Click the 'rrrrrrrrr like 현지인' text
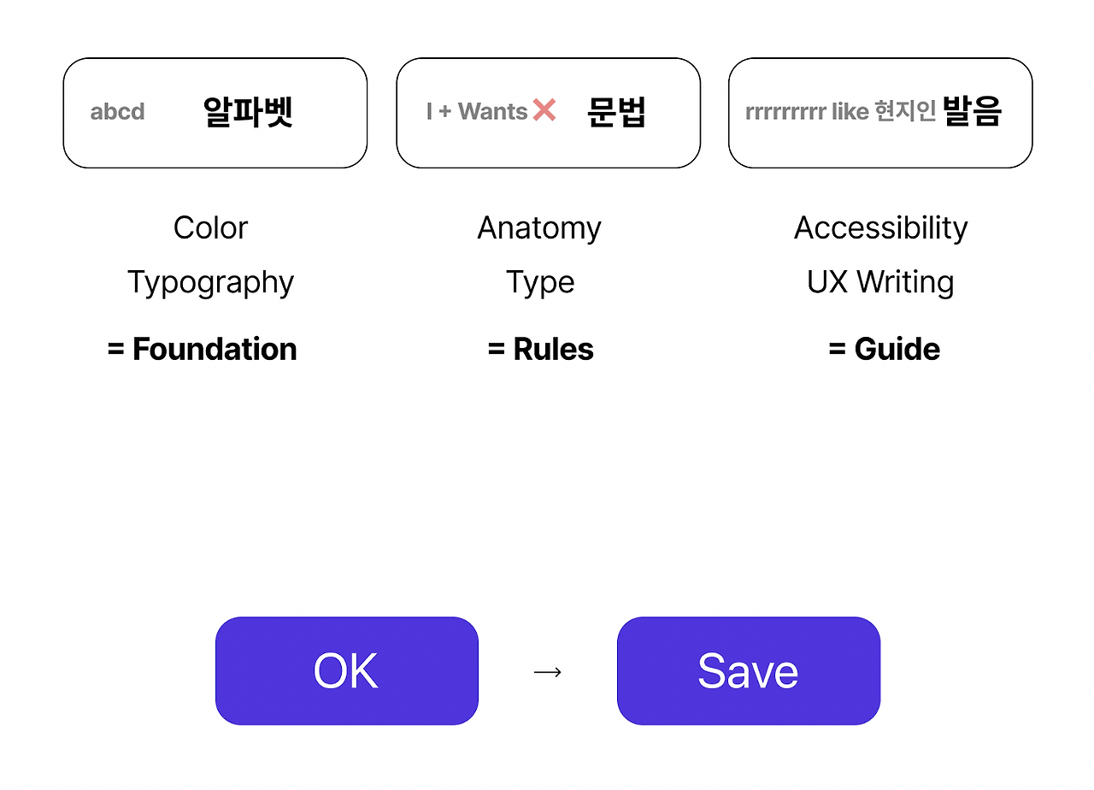The width and height of the screenshot is (1094, 790). click(x=840, y=111)
